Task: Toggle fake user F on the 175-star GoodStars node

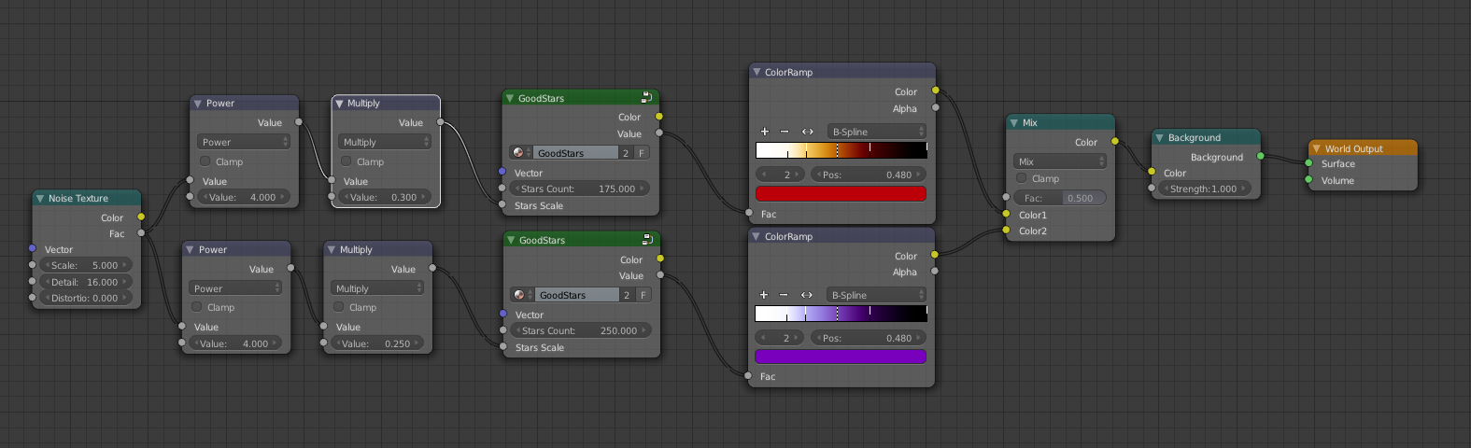Action: click(642, 152)
